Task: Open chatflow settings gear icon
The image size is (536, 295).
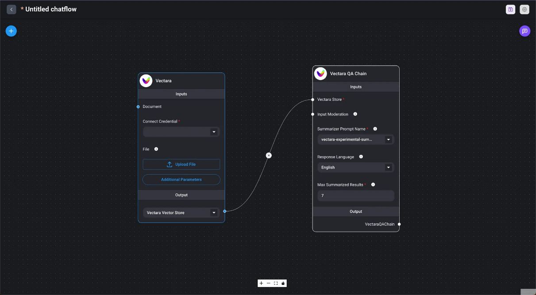Action: [524, 9]
